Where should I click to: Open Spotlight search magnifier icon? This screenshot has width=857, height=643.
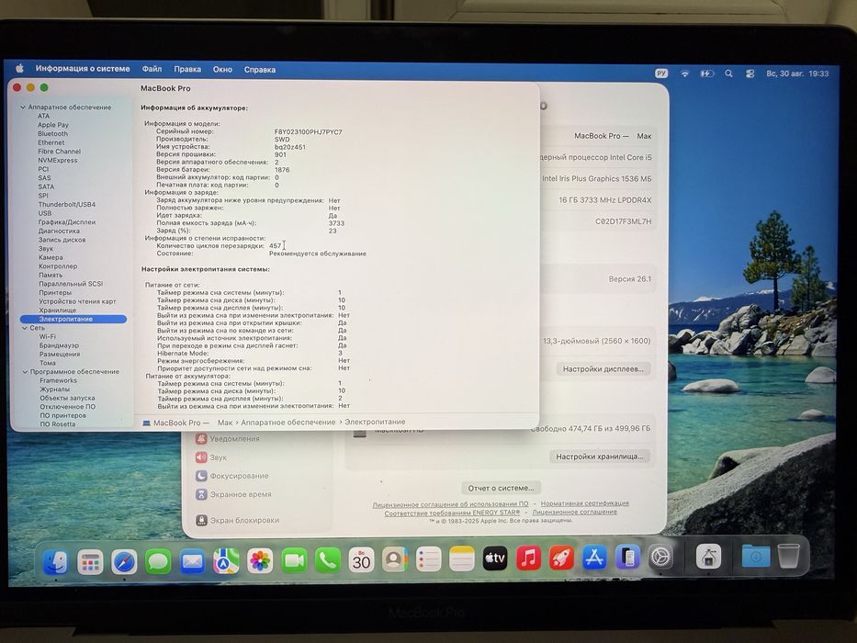point(728,73)
